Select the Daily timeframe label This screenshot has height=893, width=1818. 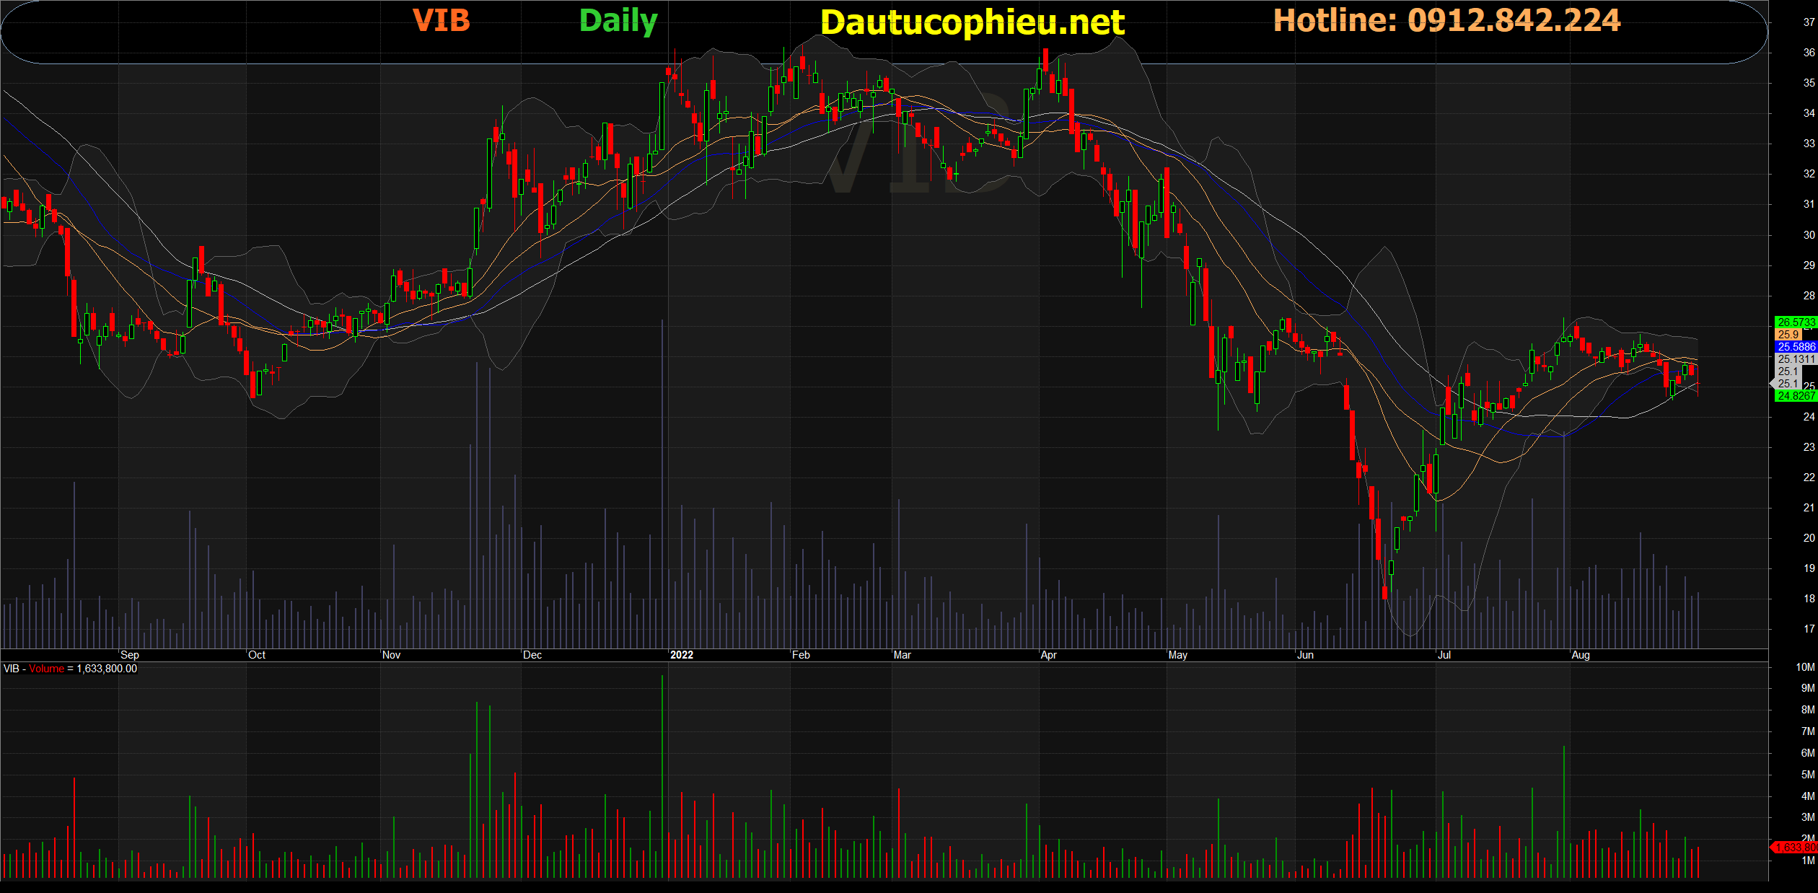point(618,21)
